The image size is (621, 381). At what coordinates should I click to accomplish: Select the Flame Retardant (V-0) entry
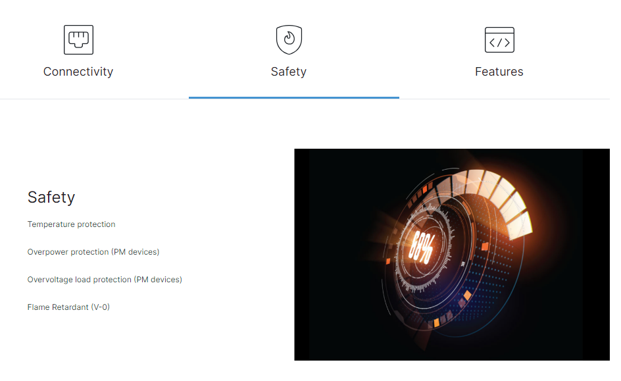tap(68, 307)
